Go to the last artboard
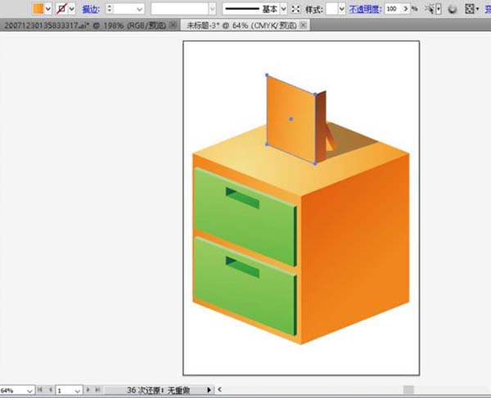 tap(97, 390)
